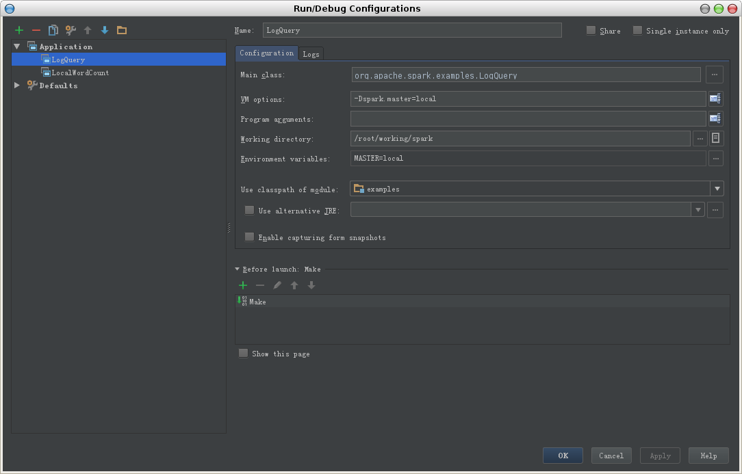The height and width of the screenshot is (474, 742).
Task: Collapse the Application tree node
Action: [x=18, y=47]
